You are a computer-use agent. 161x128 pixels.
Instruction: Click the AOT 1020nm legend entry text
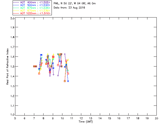coord(35,13)
